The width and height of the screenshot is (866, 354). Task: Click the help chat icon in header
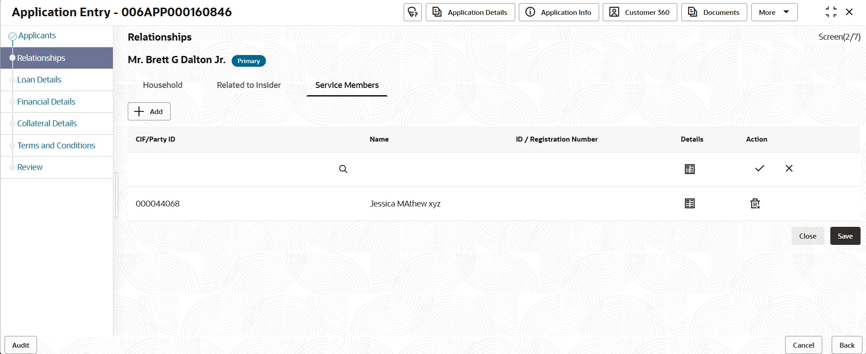coord(412,12)
